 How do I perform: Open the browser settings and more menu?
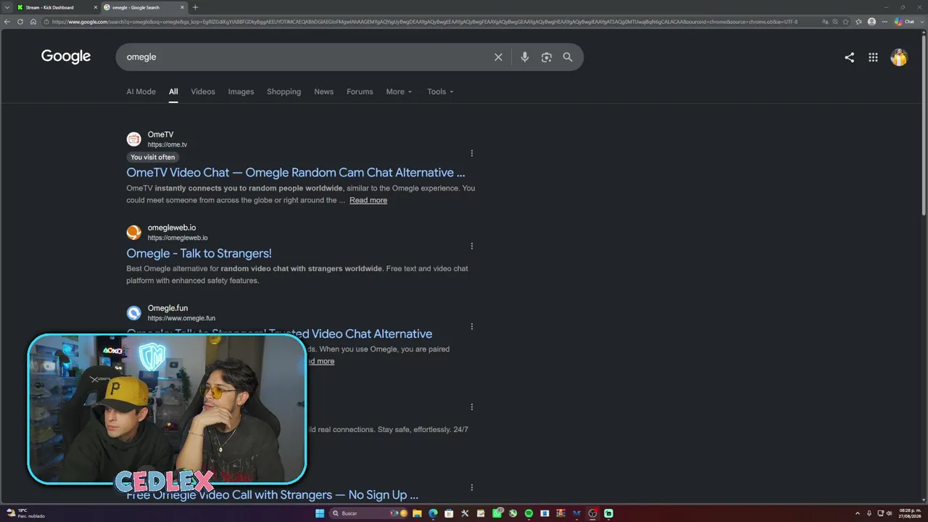pos(884,22)
